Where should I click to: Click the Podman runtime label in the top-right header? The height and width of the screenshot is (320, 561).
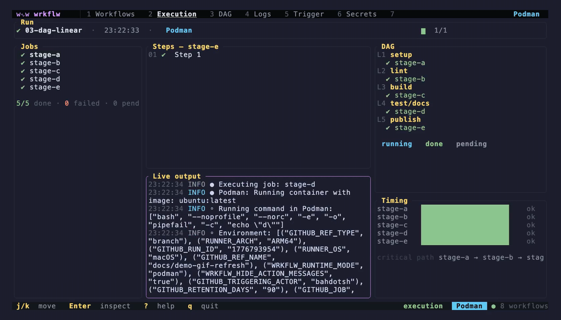[x=526, y=14]
